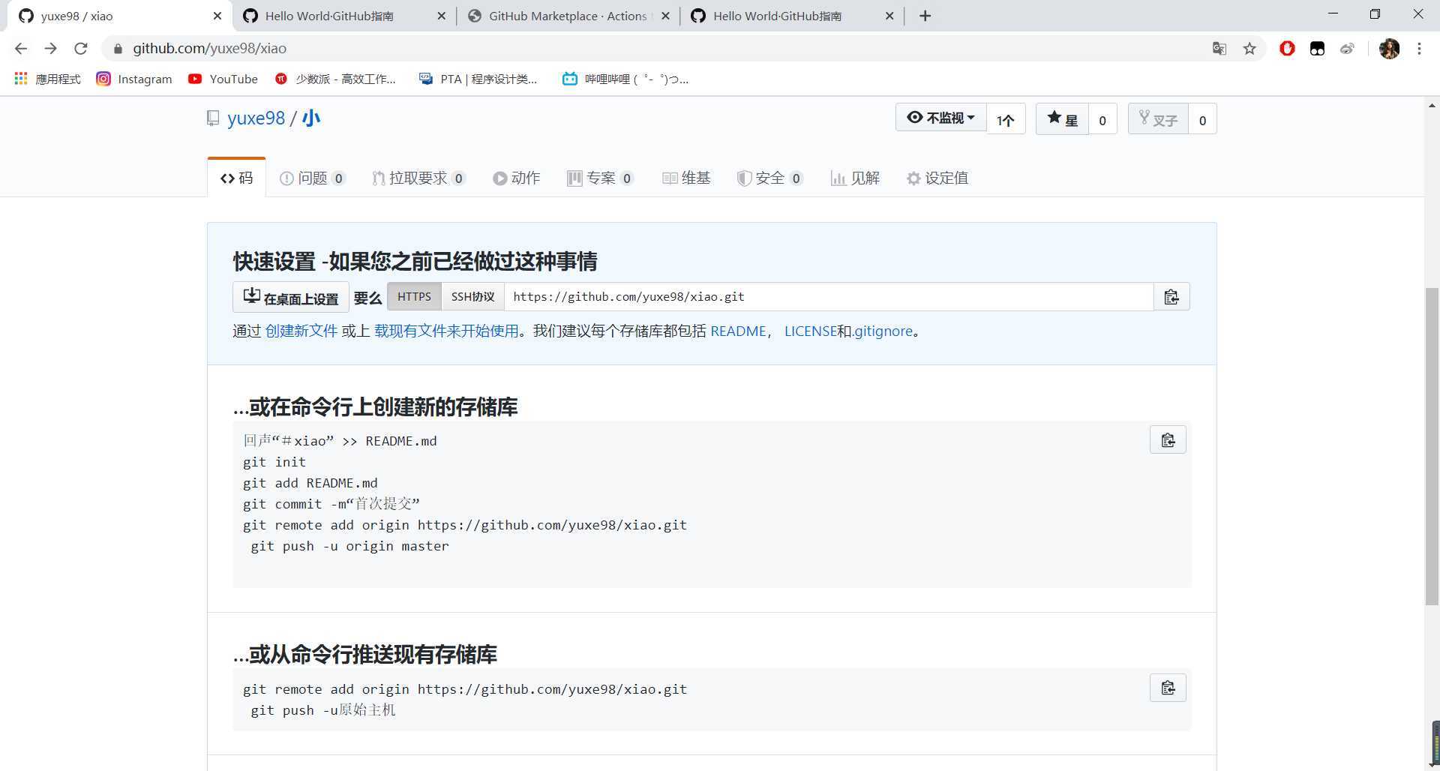1440x771 pixels.
Task: Star the repository with the 星 button
Action: [1062, 119]
